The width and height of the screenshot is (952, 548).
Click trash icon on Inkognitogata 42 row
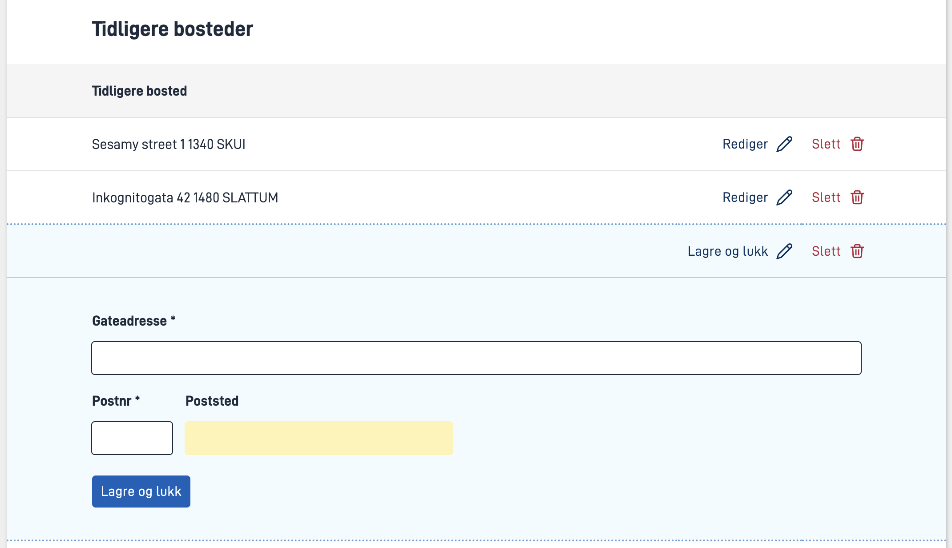857,197
